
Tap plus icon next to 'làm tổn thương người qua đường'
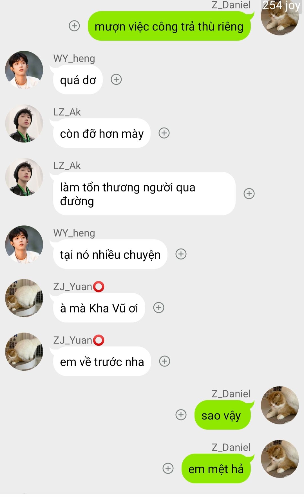pos(249,193)
